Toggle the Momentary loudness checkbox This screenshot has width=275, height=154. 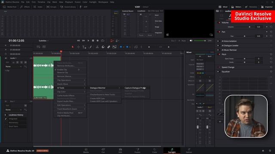(x=6, y=123)
